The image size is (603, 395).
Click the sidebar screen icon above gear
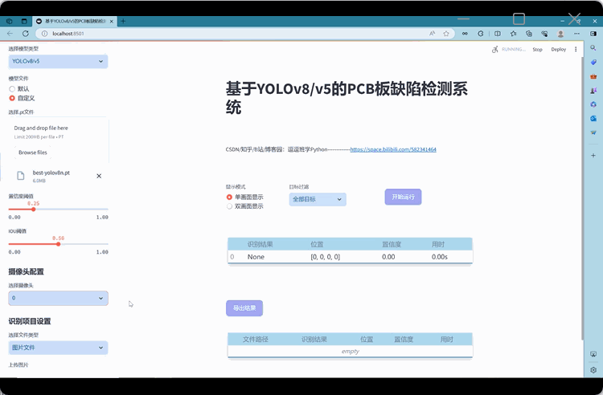593,354
